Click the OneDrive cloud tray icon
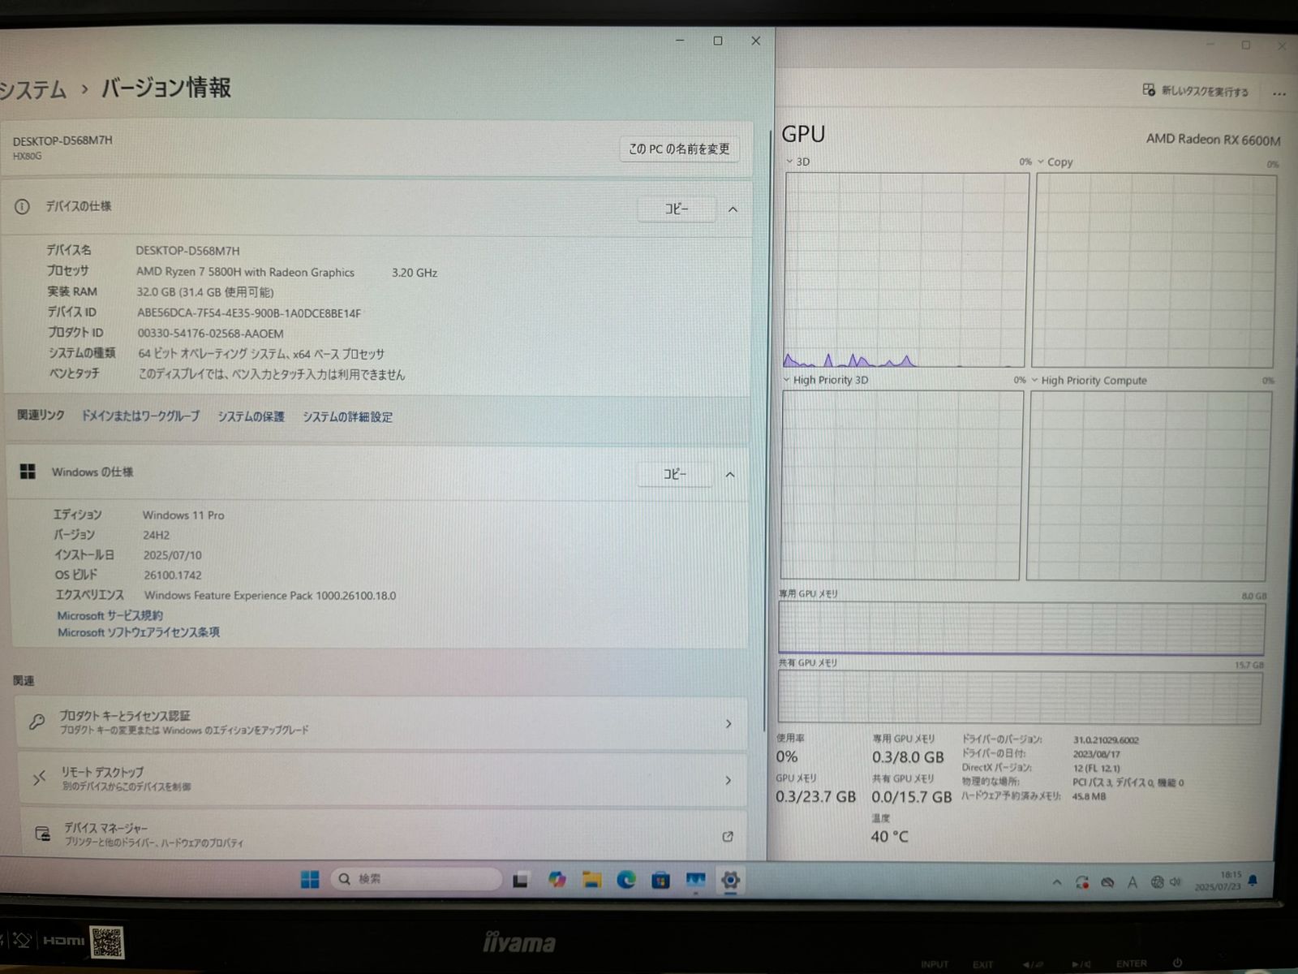Screen dimensions: 1298x974 (1107, 882)
